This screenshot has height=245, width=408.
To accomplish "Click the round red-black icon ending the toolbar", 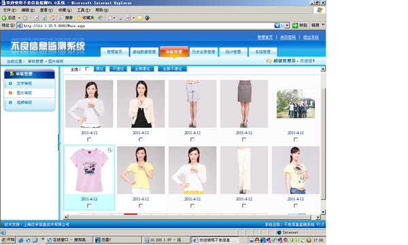I will click(x=148, y=18).
